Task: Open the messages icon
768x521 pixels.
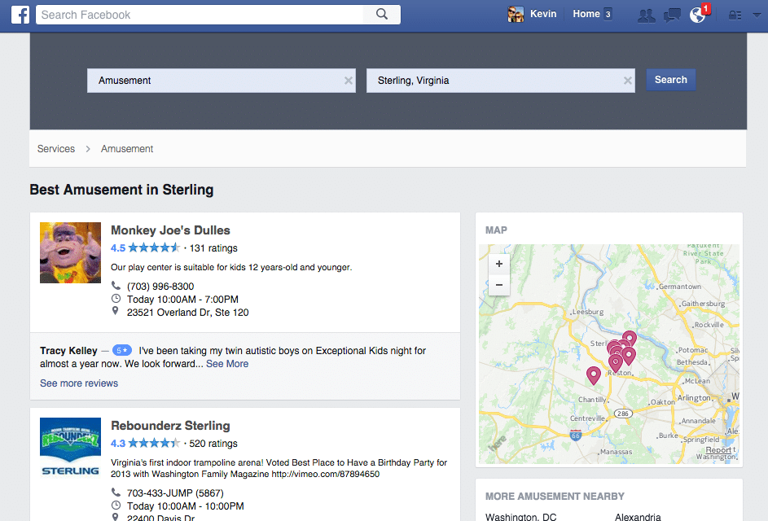Action: 672,15
